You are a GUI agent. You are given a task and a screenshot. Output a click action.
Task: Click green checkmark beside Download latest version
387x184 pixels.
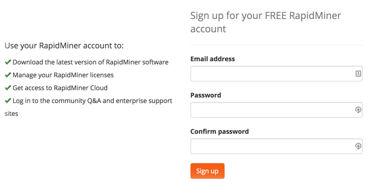tap(8, 62)
